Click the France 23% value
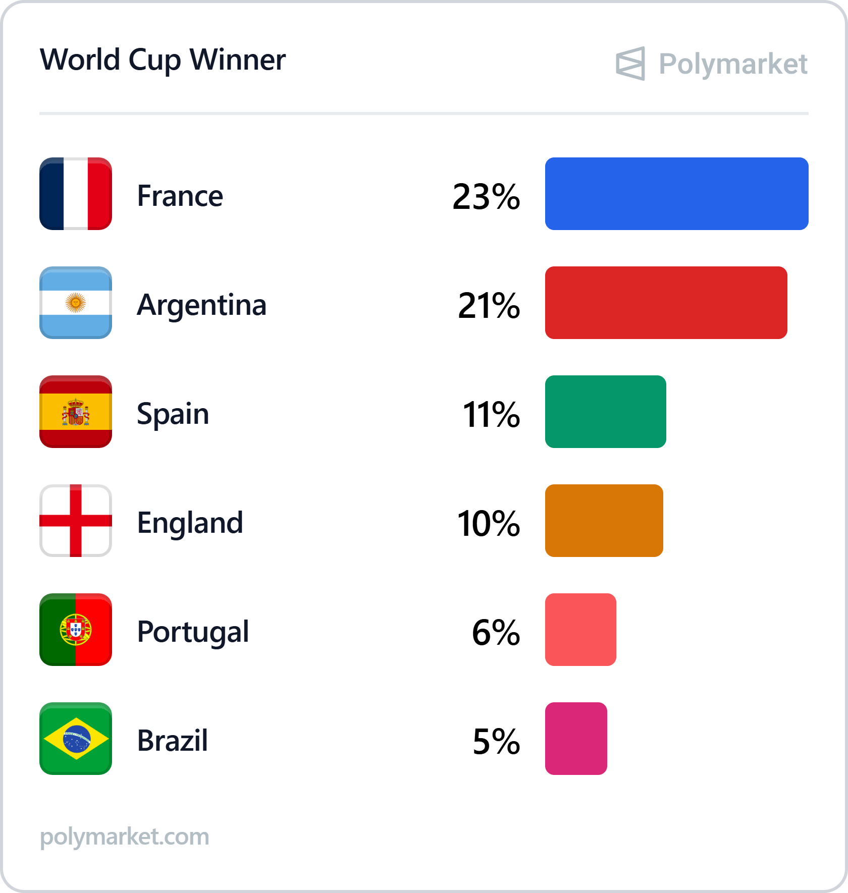The image size is (848, 893). coord(486,196)
